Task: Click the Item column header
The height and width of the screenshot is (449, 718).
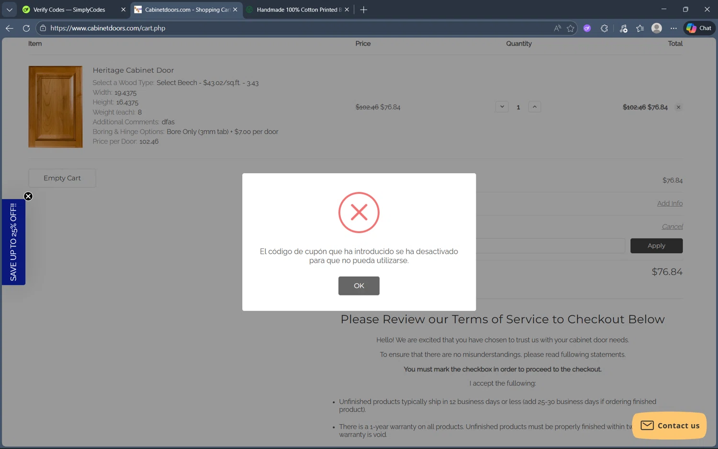Action: [35, 44]
